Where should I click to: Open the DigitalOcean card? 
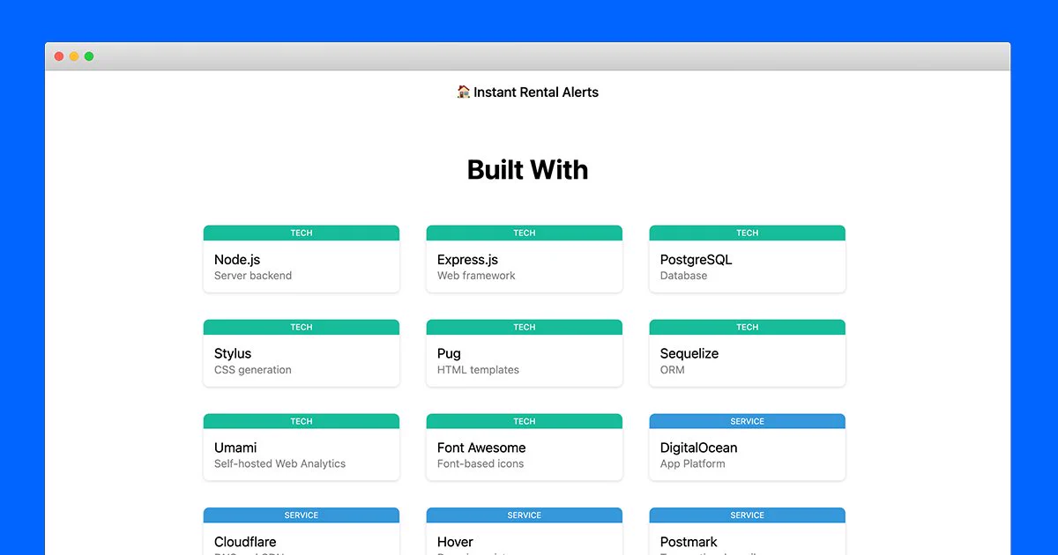coord(748,448)
